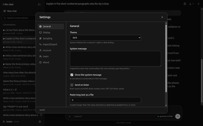Image resolution: width=203 pixels, height=126 pixels.
Task: Click the Display monitor icon
Action: tap(40, 33)
